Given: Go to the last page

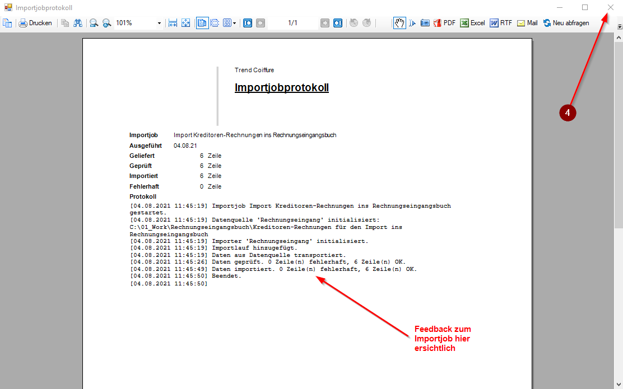Looking at the screenshot, I should click(x=338, y=23).
